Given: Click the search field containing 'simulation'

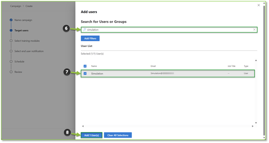Looking at the screenshot, I should point(169,30).
